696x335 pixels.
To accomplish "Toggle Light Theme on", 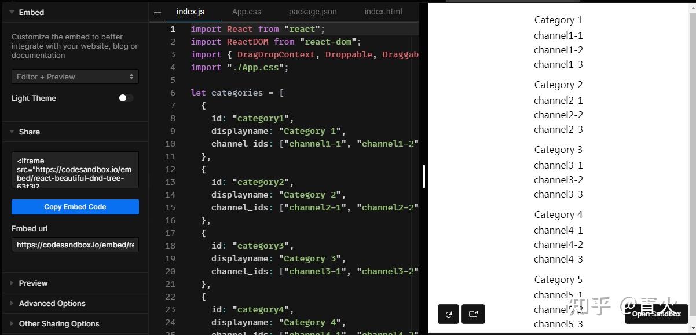I will [125, 99].
